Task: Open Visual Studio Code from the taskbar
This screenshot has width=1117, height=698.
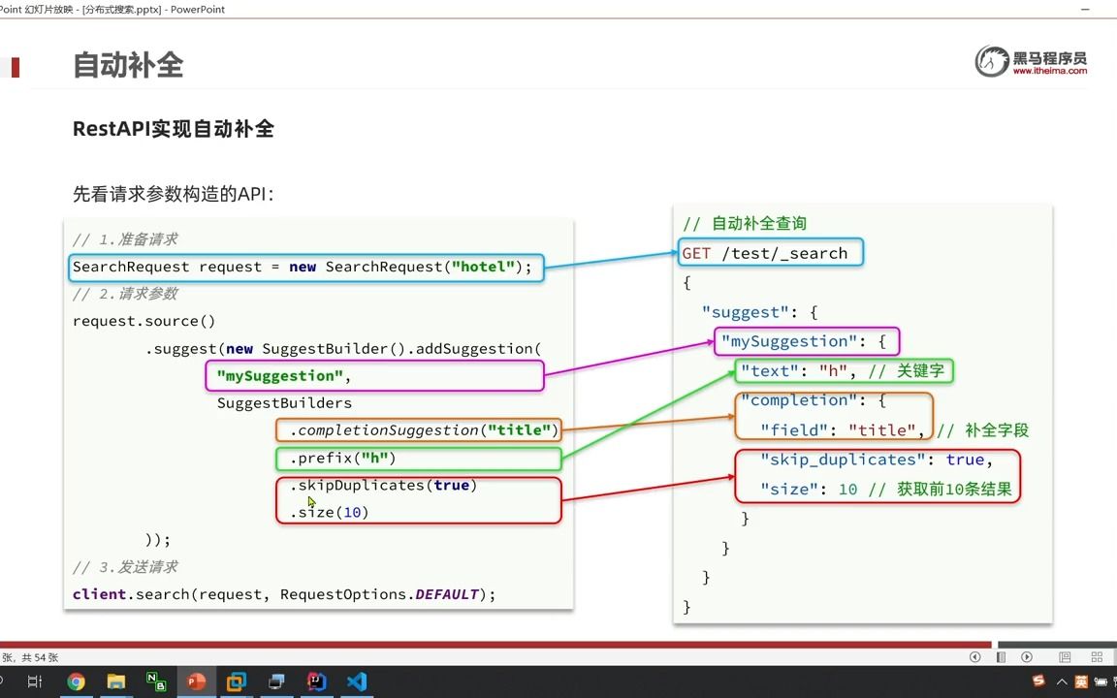Action: 356,682
